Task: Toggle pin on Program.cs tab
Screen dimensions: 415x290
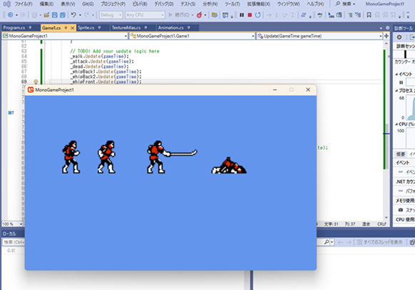Action: pyautogui.click(x=30, y=28)
